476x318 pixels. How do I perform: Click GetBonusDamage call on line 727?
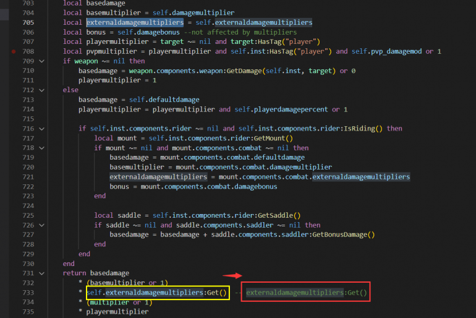click(340, 234)
